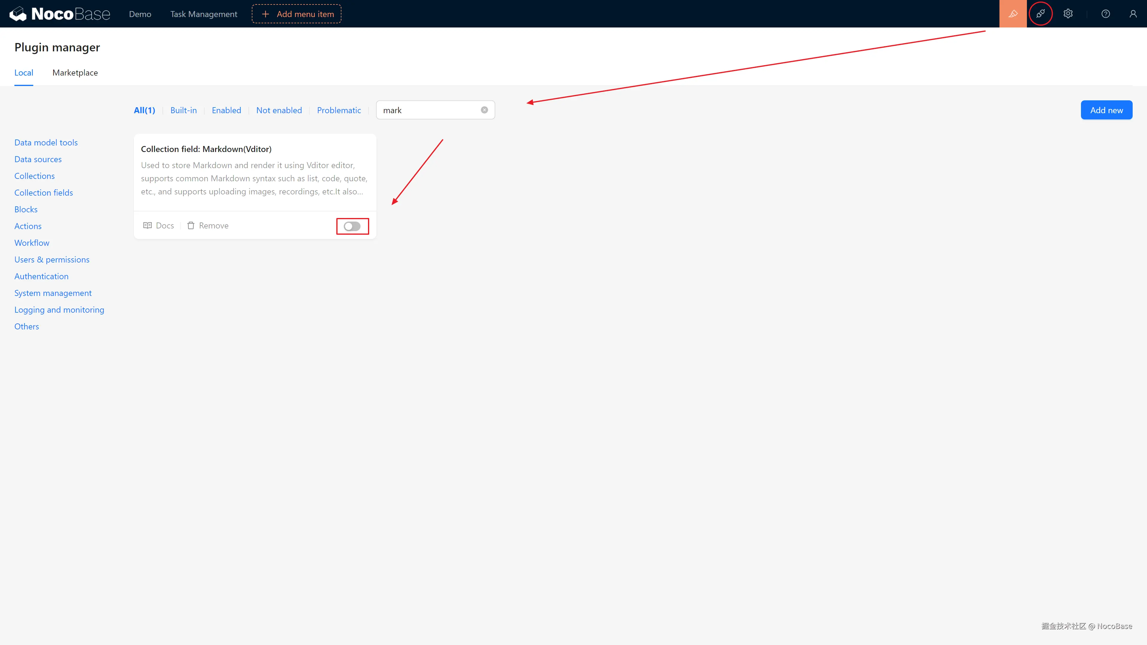Click into the plugin search field
1147x645 pixels.
tap(427, 110)
